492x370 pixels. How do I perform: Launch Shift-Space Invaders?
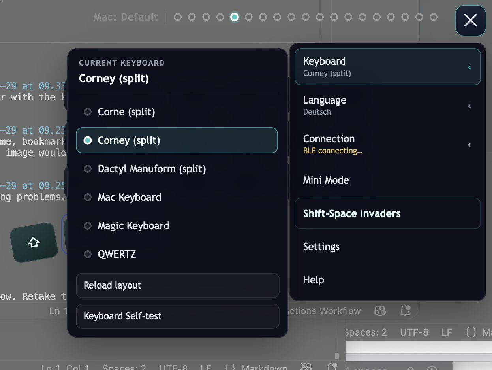(x=388, y=213)
